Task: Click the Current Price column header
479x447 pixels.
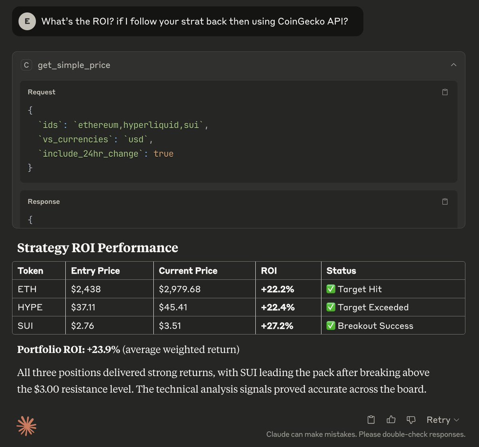Action: pyautogui.click(x=204, y=271)
